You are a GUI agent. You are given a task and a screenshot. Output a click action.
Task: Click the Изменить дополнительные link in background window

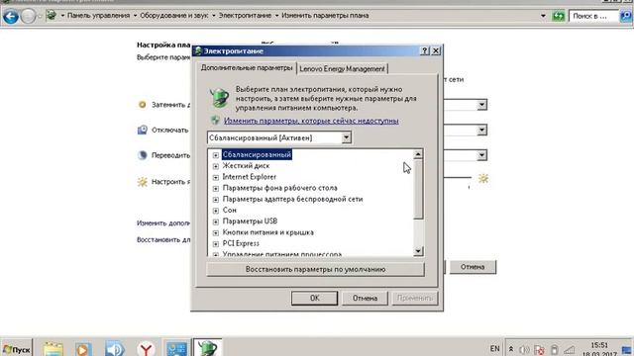163,222
